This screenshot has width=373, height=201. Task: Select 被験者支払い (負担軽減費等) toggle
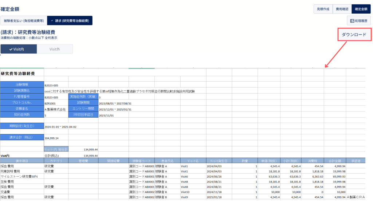(x=24, y=21)
